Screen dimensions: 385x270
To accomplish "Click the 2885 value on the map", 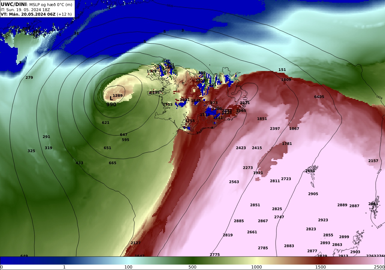I will click(239, 221).
